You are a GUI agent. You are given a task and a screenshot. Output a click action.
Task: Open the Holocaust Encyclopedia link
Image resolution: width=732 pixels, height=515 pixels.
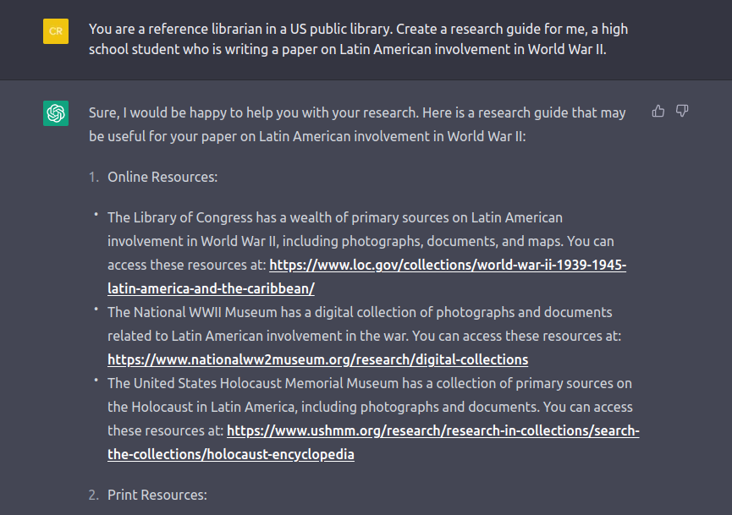tap(432, 430)
